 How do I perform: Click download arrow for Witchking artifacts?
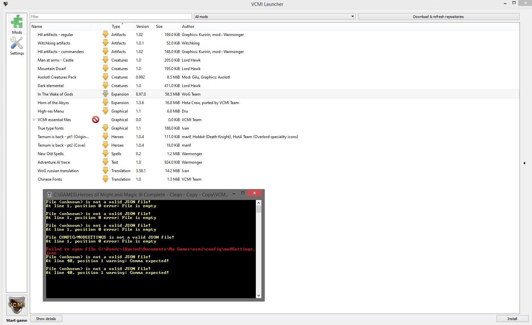105,43
